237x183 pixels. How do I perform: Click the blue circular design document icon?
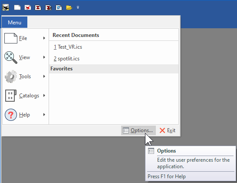[x=59, y=7]
